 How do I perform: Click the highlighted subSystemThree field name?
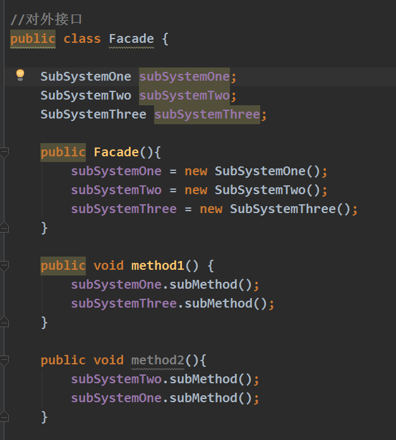(207, 115)
